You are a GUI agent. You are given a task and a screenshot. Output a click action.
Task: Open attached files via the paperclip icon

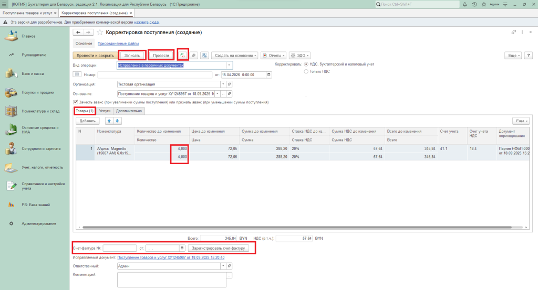coord(194,55)
